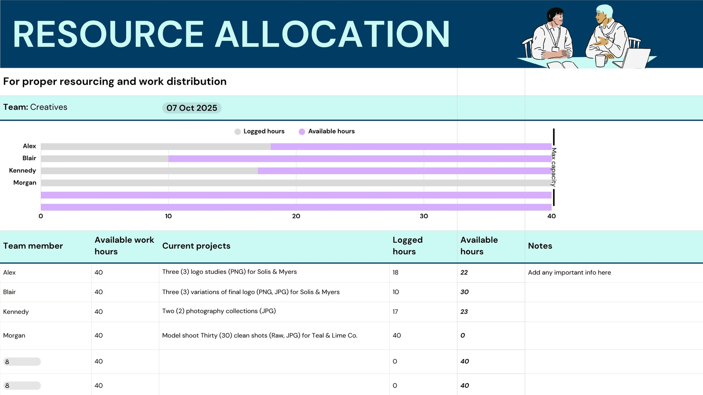Select Blair's logged hours cell showing 10

tap(423, 292)
